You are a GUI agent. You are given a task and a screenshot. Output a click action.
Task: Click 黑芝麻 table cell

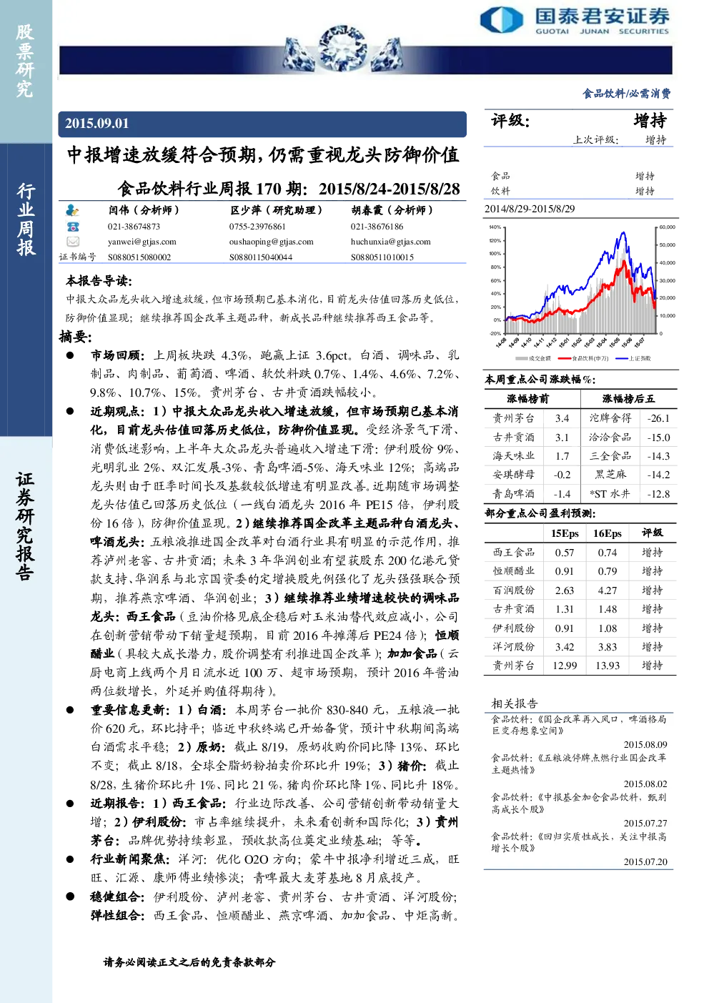pos(610,475)
